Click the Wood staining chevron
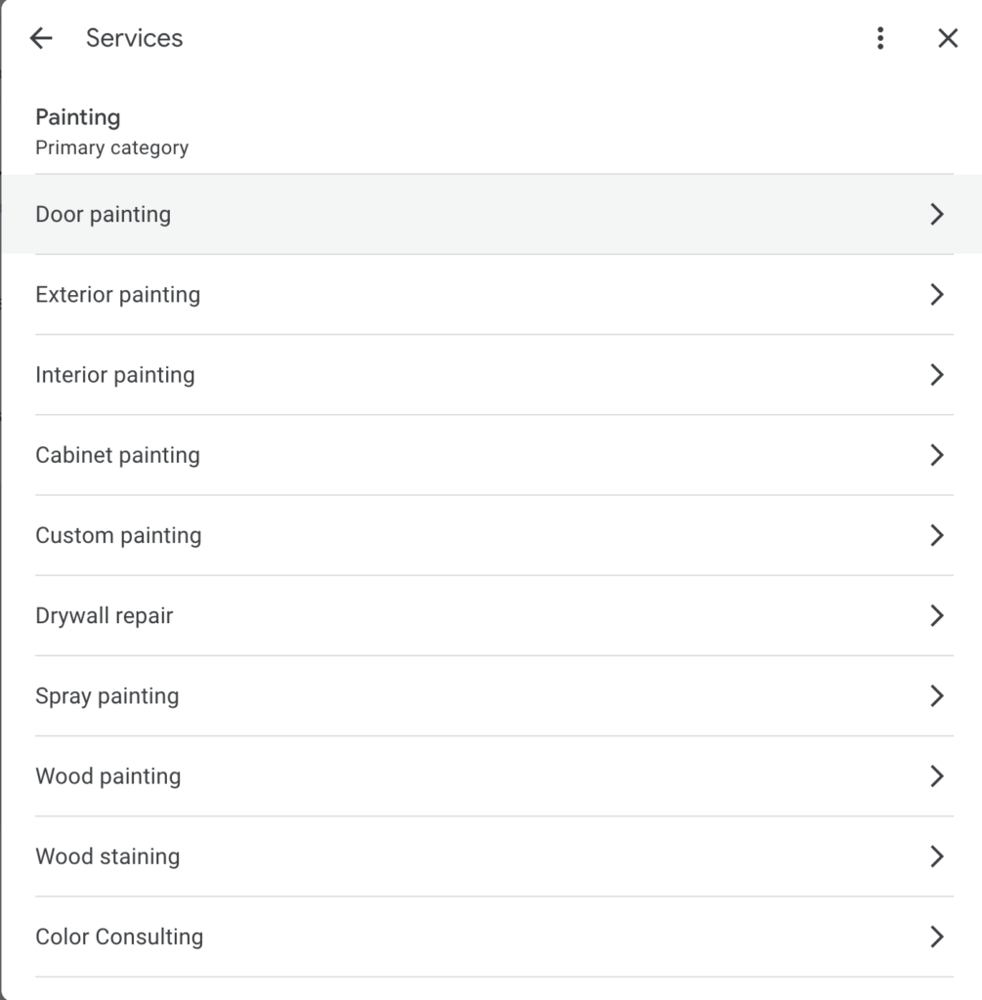The width and height of the screenshot is (982, 1000). pyautogui.click(x=936, y=856)
